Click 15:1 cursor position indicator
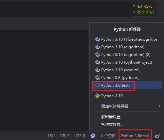164x140 pixels. pos(51,136)
